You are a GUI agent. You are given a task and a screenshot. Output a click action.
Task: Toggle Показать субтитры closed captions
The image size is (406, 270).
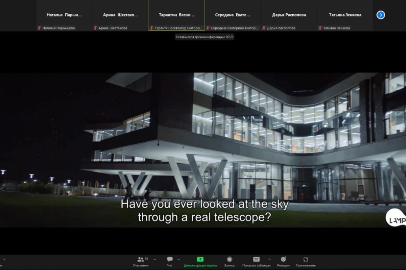tap(256, 261)
